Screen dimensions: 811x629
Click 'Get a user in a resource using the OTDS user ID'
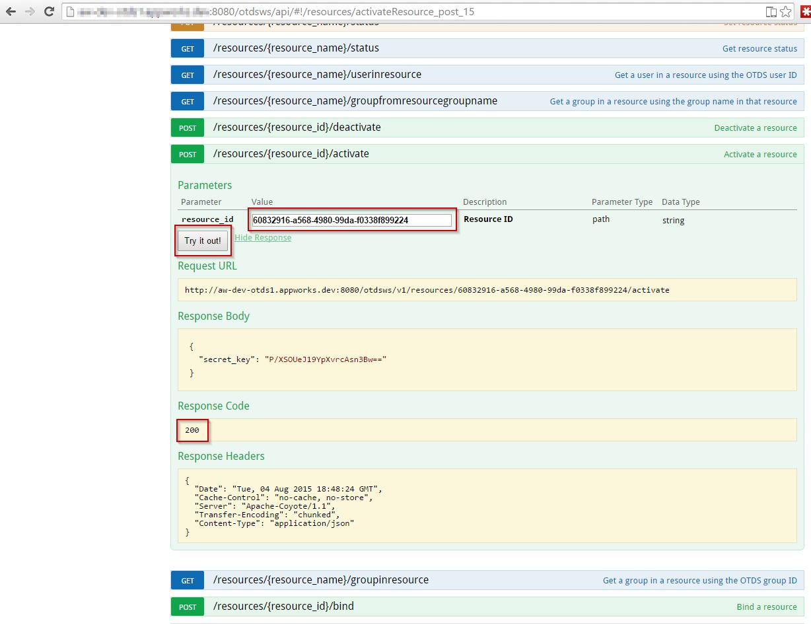[705, 75]
